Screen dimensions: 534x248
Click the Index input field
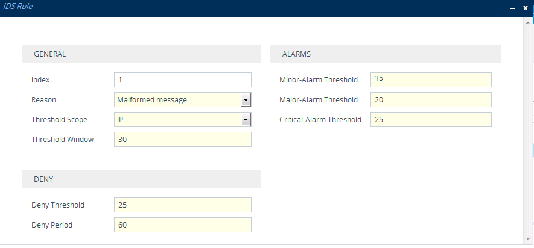(x=182, y=80)
